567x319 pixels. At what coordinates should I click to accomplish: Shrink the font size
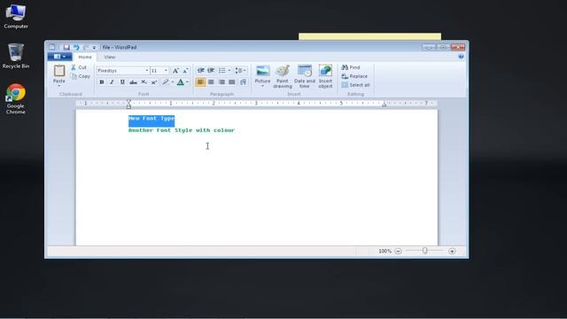point(185,71)
